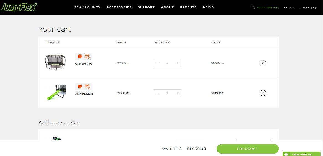
Task: Remove Classic 140 from cart
Action: point(263,63)
